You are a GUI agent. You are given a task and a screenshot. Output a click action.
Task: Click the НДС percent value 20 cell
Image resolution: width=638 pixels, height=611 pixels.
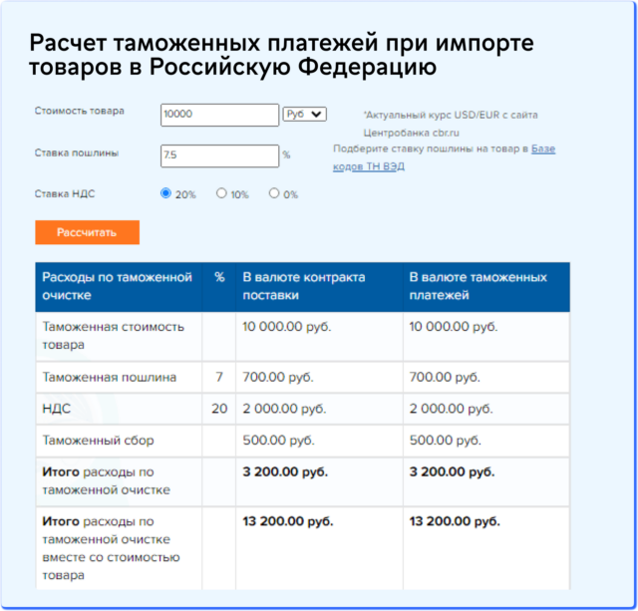pos(219,409)
